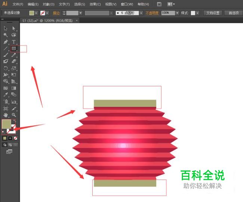
Task: Set paint mode to None
Action: (x=15, y=138)
